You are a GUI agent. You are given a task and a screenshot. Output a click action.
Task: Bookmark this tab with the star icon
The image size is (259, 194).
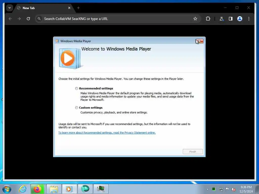pos(195,19)
